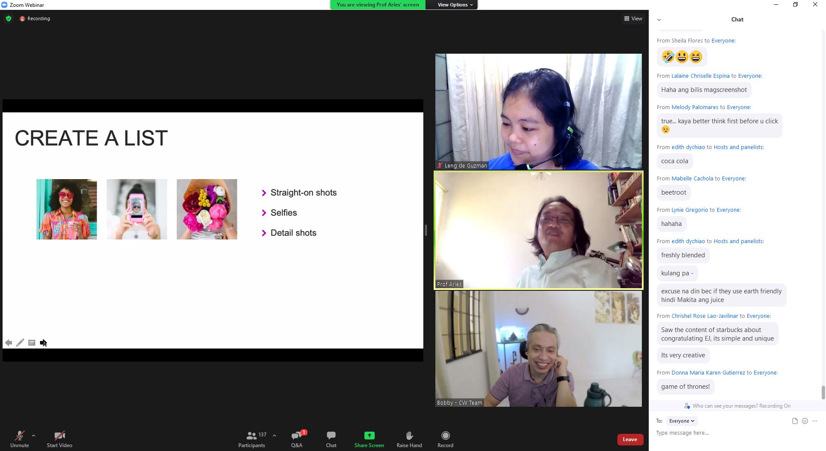Click 'You are viewing Prof Aries' screen' banner
This screenshot has width=826, height=451.
click(378, 5)
